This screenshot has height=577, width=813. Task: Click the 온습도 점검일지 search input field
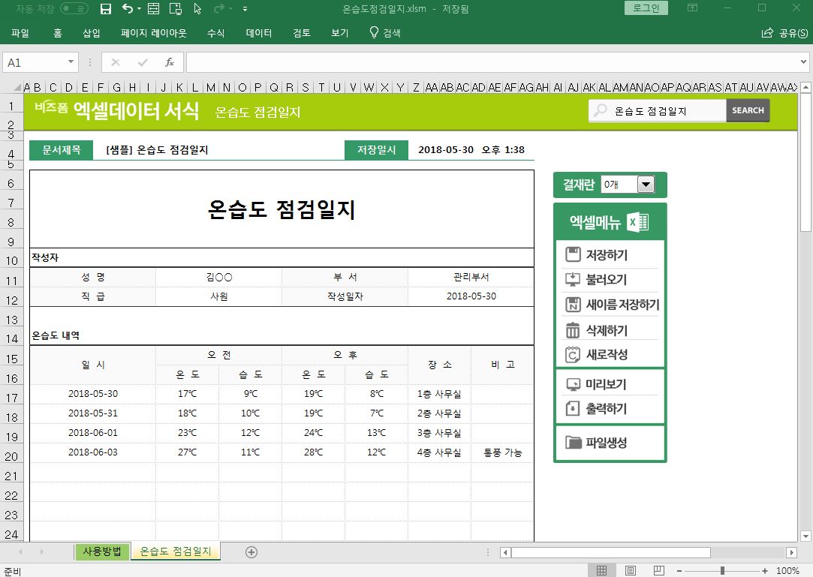[x=664, y=110]
